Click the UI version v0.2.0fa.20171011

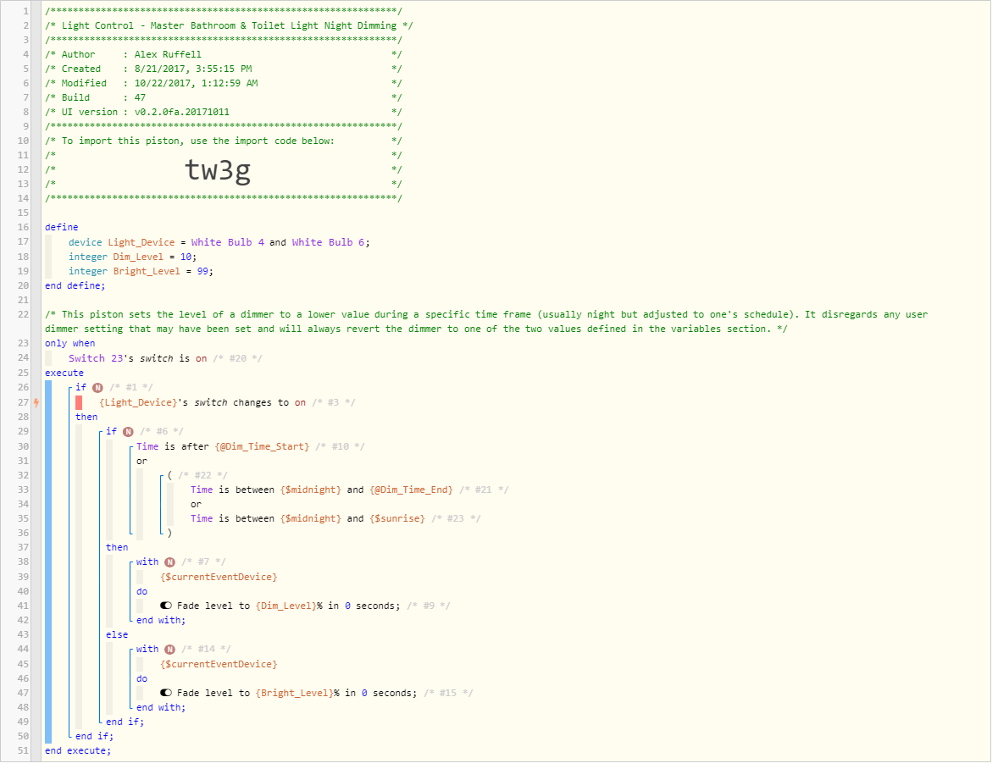click(181, 112)
